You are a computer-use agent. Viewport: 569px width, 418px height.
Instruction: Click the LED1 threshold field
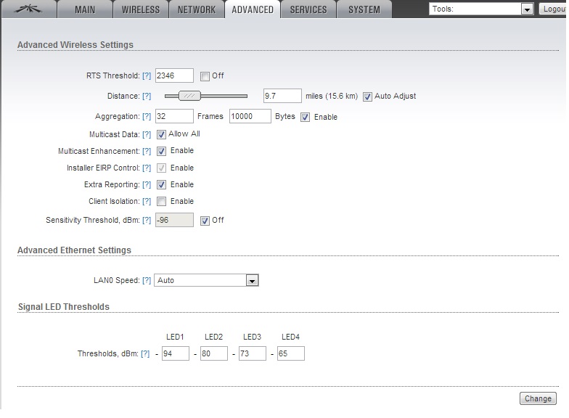coord(176,353)
